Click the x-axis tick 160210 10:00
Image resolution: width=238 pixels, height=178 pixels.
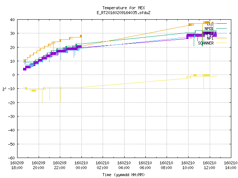click(x=188, y=165)
